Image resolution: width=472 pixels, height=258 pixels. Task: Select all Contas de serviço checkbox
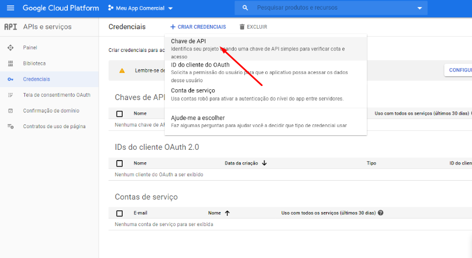119,213
